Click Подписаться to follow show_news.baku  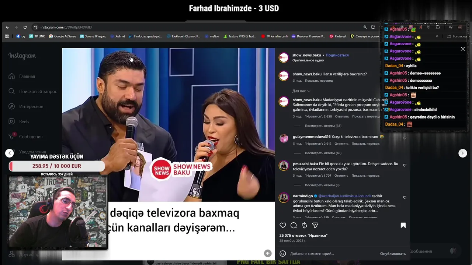(337, 55)
